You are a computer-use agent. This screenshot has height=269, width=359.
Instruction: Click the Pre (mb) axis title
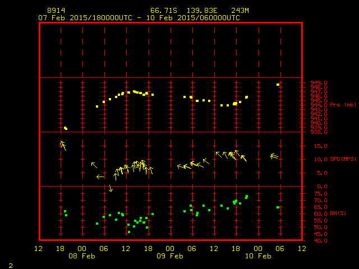[343, 105]
